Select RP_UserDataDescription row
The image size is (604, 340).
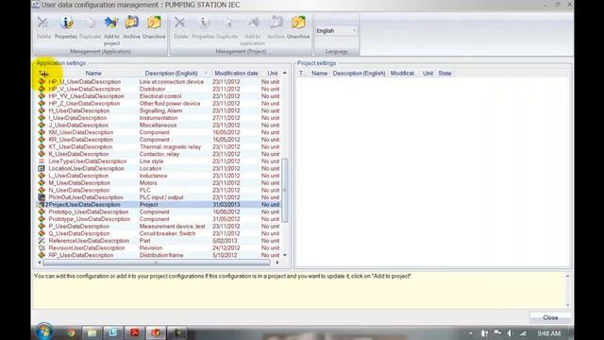pyautogui.click(x=159, y=255)
